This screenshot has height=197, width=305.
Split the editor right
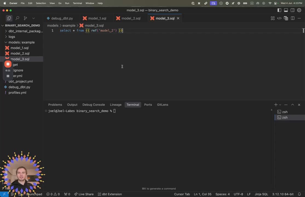(x=293, y=18)
